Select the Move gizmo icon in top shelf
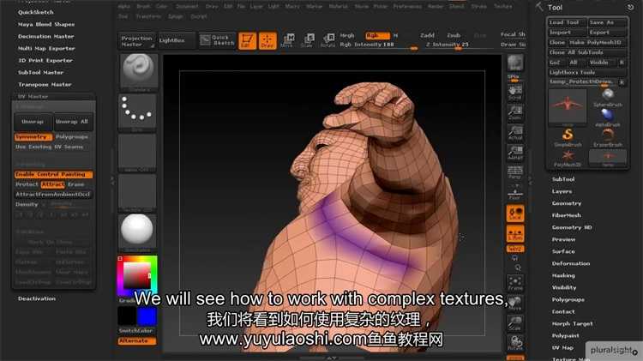The width and height of the screenshot is (643, 361). click(288, 40)
